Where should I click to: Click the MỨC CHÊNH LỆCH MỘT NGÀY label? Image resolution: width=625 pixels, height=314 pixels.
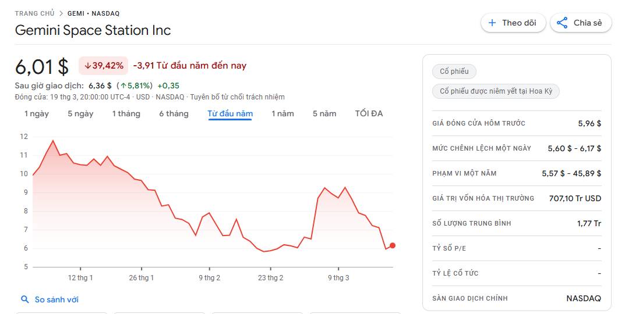[482, 148]
